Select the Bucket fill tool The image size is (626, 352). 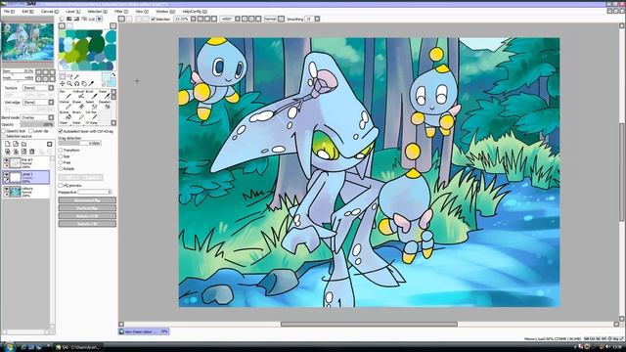tap(66, 115)
